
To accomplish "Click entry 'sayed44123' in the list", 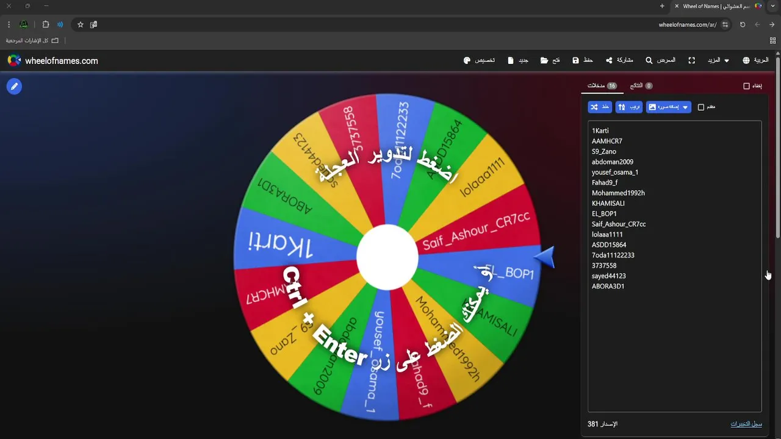I will (609, 276).
